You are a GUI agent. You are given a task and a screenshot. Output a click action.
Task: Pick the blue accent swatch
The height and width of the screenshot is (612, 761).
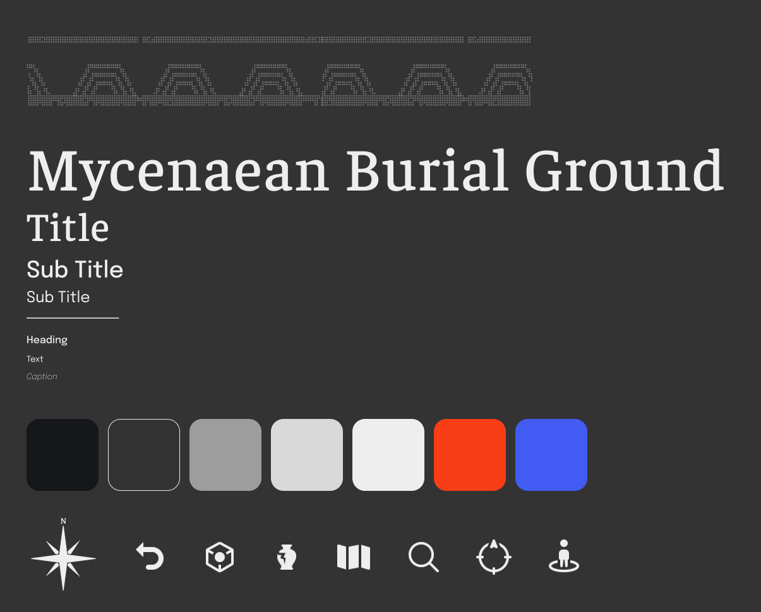[551, 454]
